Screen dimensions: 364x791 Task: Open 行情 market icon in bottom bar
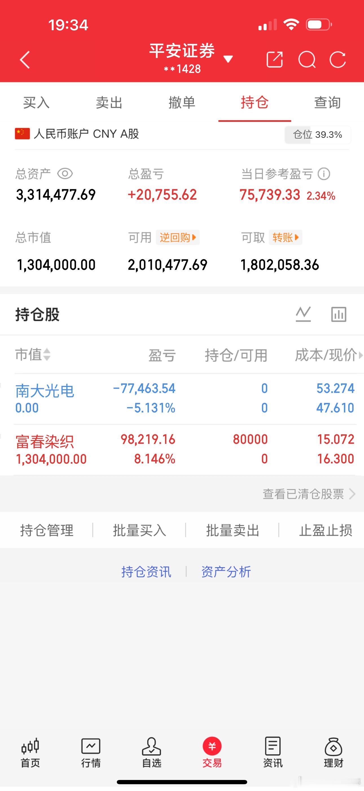click(91, 753)
